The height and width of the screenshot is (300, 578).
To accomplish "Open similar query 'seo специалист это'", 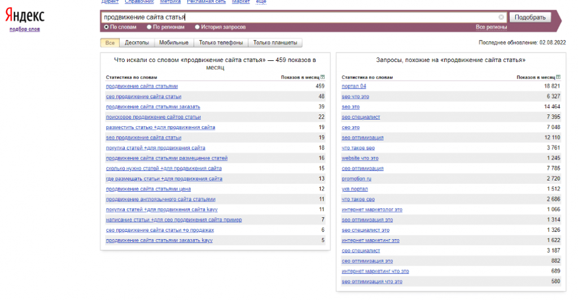I will (366, 230).
